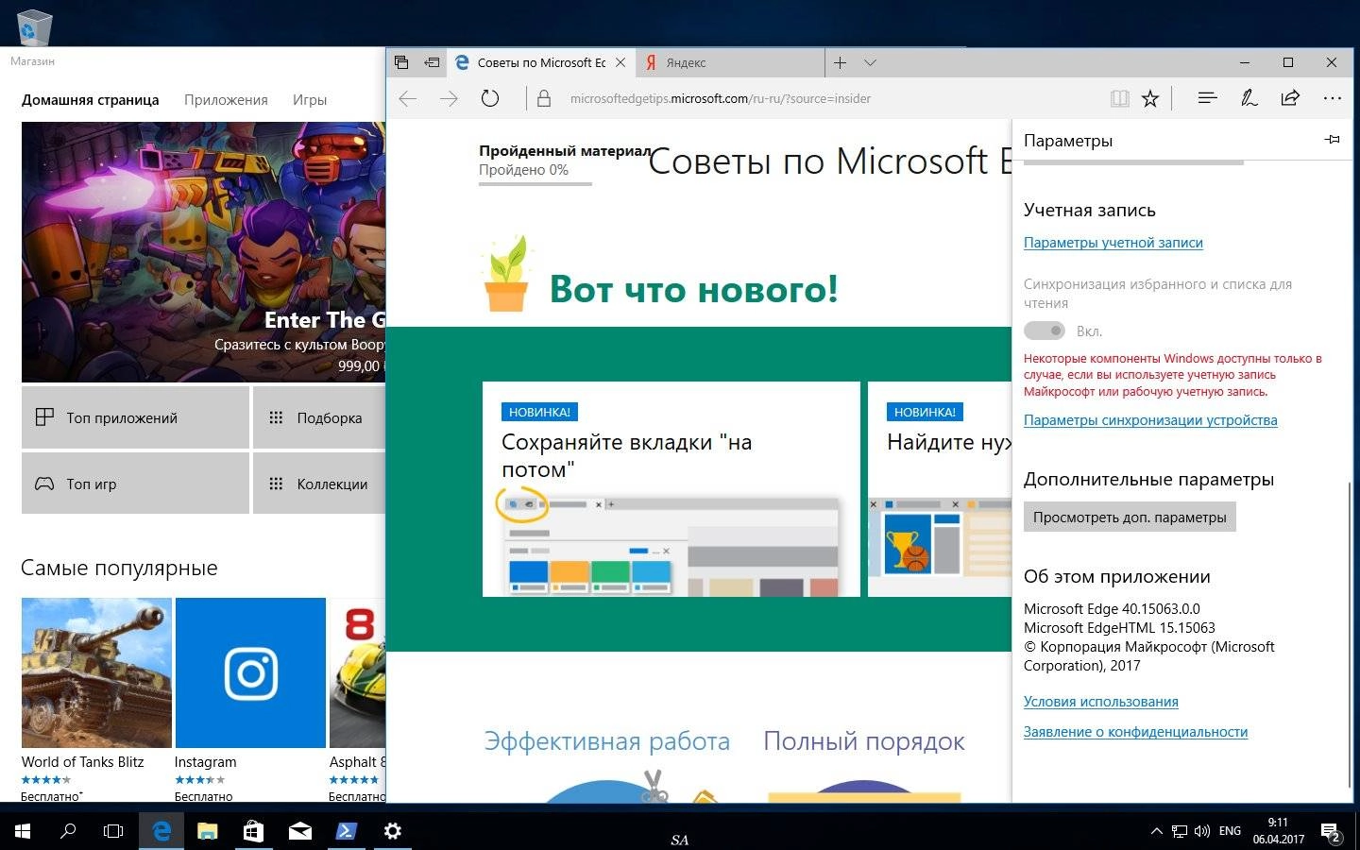Open volume tray icon
Screen dimensions: 1360x850
tap(1202, 831)
